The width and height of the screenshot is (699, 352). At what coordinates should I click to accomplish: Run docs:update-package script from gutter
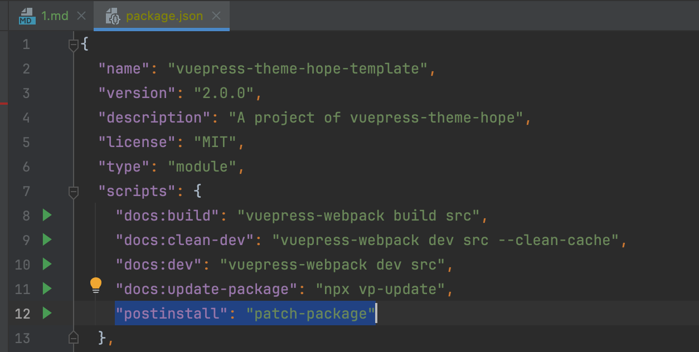click(47, 289)
